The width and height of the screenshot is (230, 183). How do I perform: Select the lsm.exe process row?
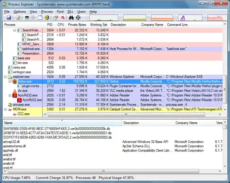(112, 63)
